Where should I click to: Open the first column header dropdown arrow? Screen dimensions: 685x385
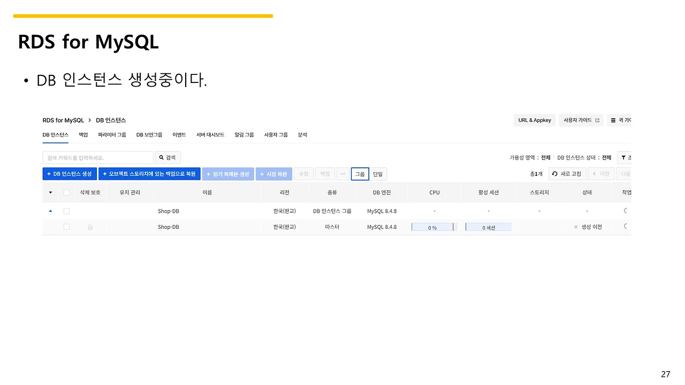click(50, 192)
